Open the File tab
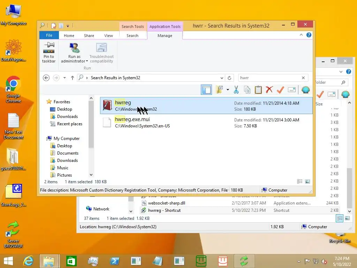The height and width of the screenshot is (268, 357). tap(49, 35)
